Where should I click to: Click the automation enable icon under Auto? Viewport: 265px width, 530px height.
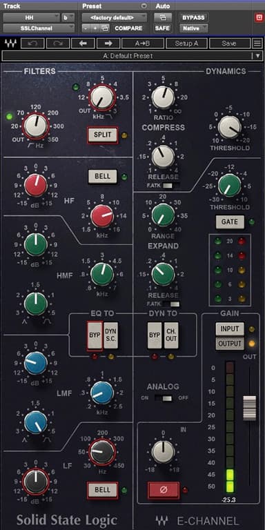coord(163,17)
